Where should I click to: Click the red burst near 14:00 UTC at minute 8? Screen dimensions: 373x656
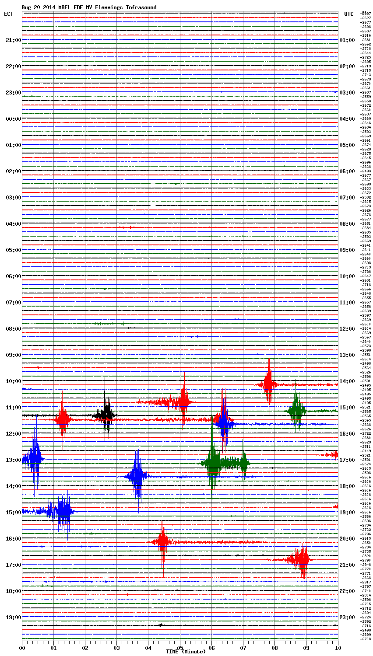(x=268, y=385)
